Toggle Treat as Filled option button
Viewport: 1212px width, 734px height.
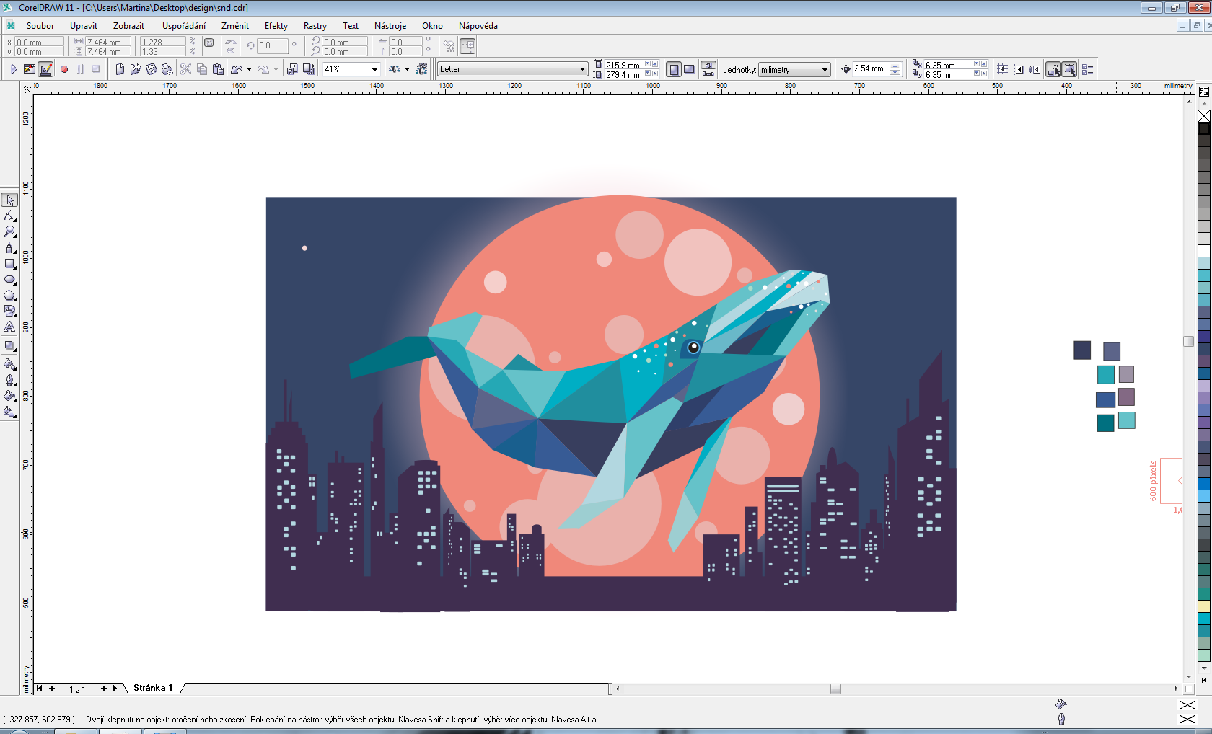[x=1069, y=69]
